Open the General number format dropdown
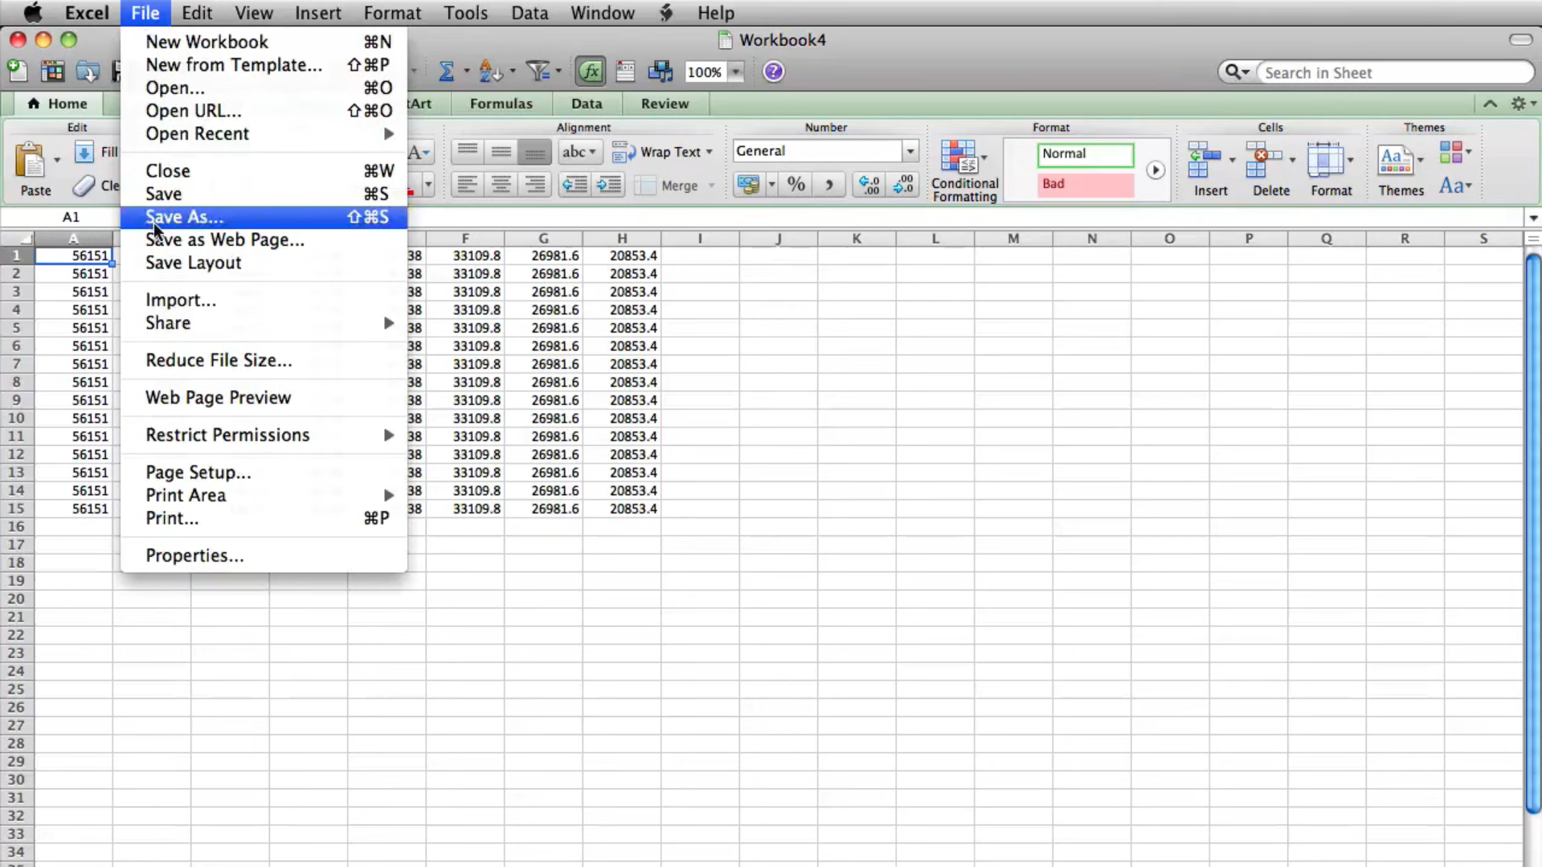The width and height of the screenshot is (1542, 867). [x=910, y=151]
